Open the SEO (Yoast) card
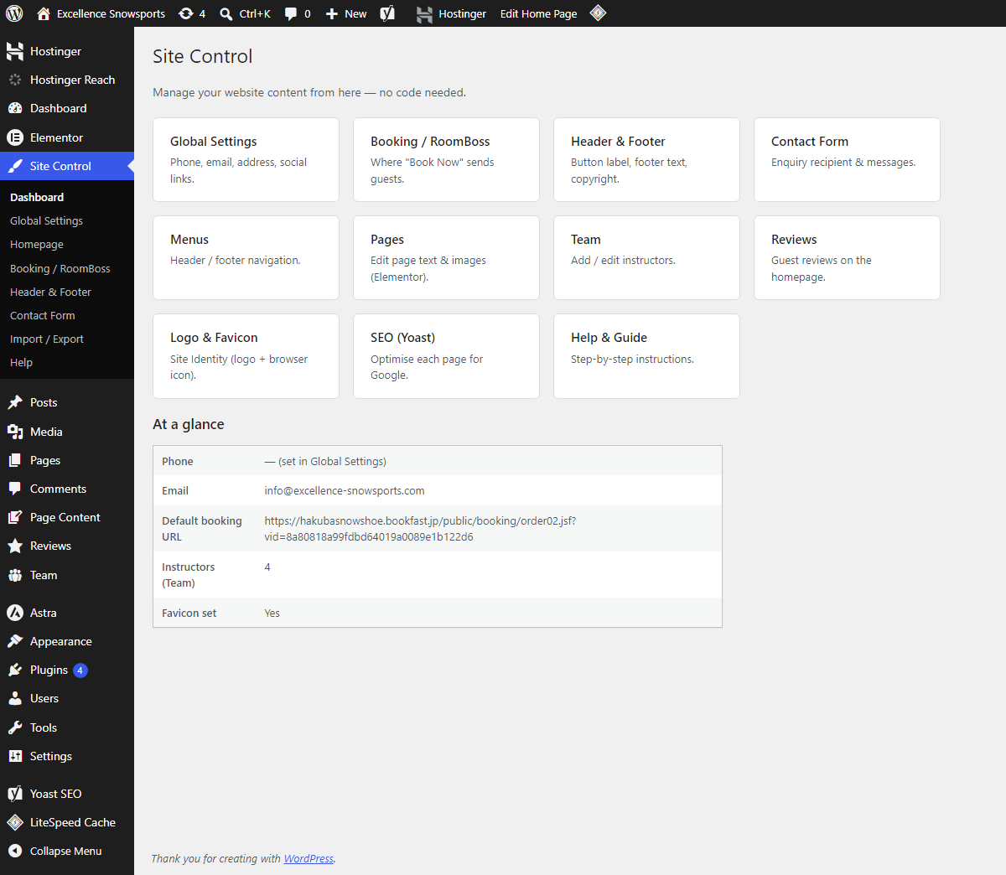 click(446, 356)
